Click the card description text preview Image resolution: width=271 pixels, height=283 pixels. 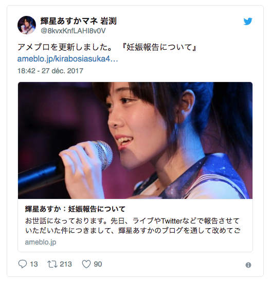133,226
